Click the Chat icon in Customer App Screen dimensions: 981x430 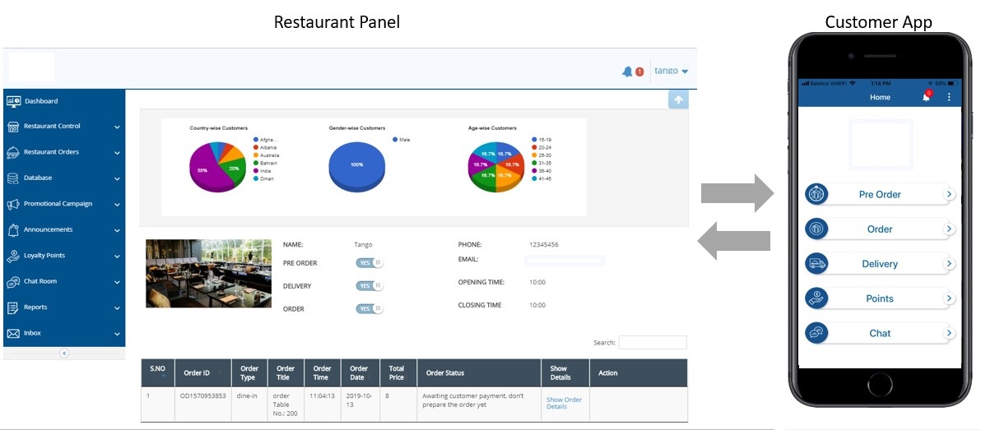tap(816, 333)
